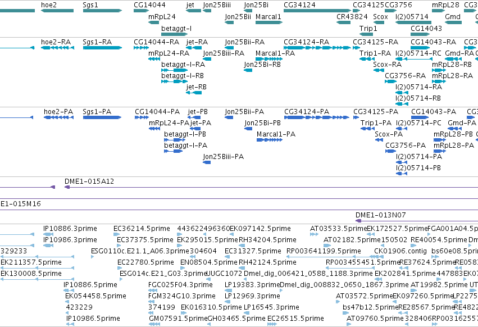Open the CG14044-PA protein feature
The image size is (478, 327).
142,117
